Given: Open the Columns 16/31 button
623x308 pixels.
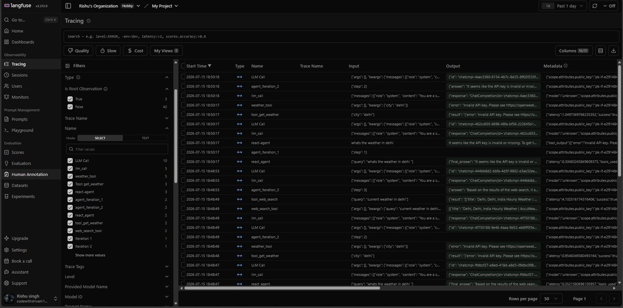Looking at the screenshot, I should click(574, 51).
